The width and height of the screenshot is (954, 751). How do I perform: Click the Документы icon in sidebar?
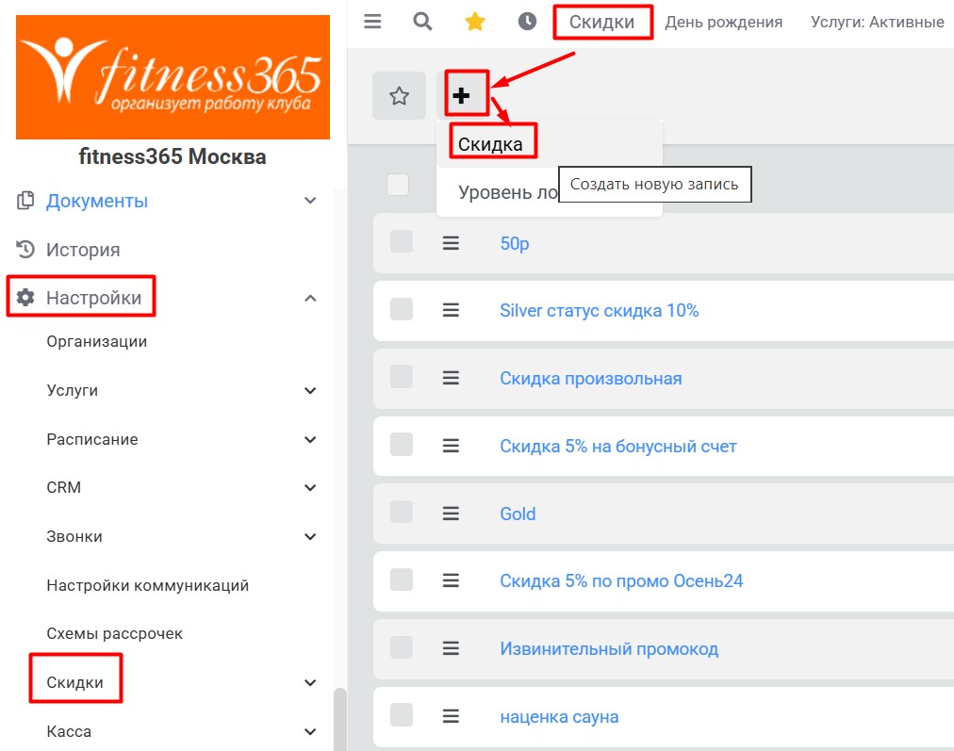25,201
